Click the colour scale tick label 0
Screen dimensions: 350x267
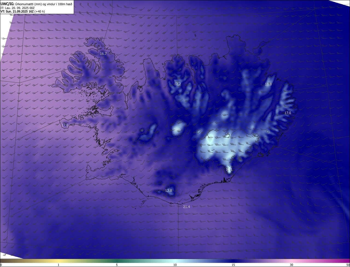point(1,265)
